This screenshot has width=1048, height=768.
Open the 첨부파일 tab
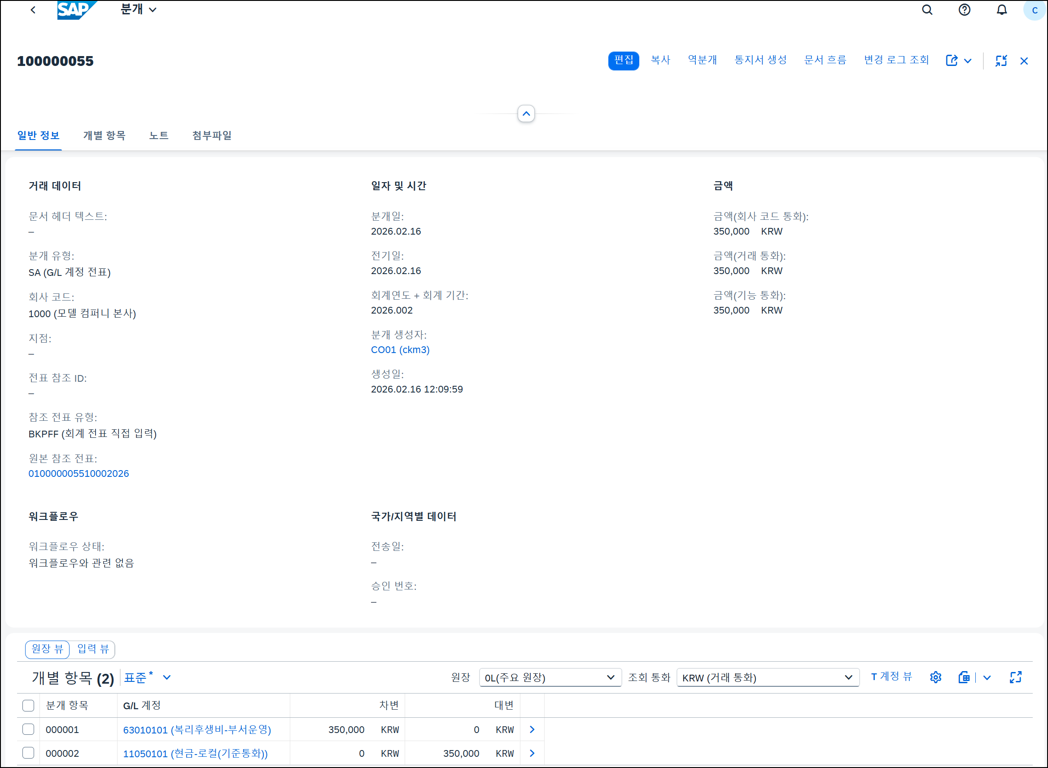pos(212,135)
